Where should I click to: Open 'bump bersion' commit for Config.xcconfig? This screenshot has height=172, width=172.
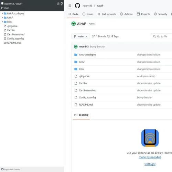click(x=144, y=97)
